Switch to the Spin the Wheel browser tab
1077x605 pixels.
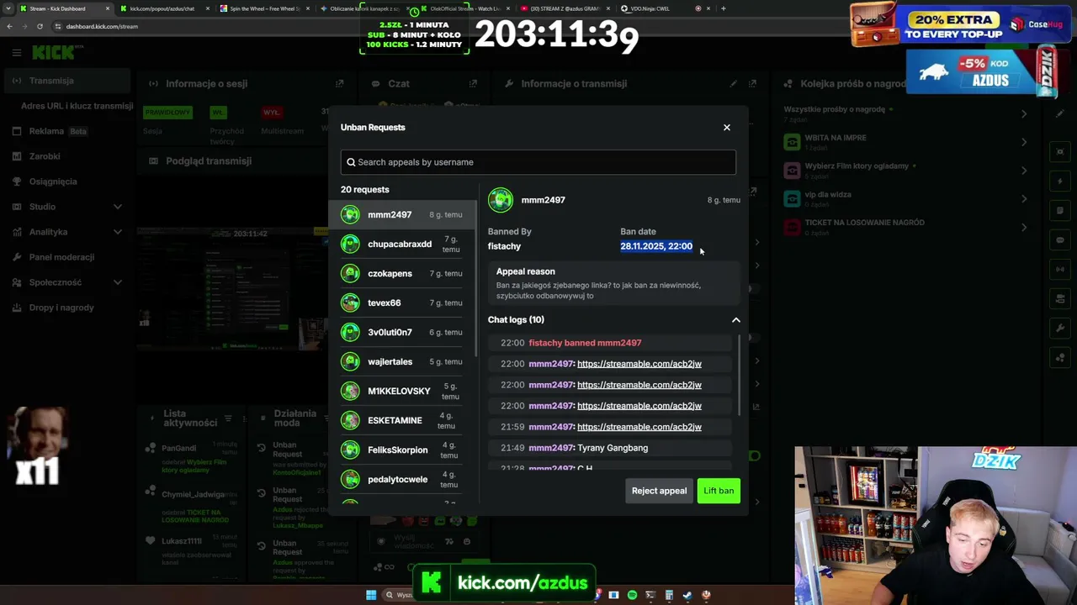tap(263, 8)
